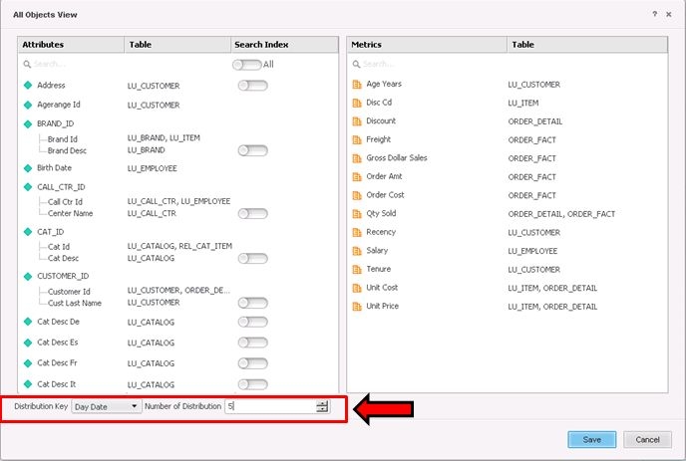Click the Address attribute diamond icon
Image resolution: width=686 pixels, height=461 pixels.
28,86
